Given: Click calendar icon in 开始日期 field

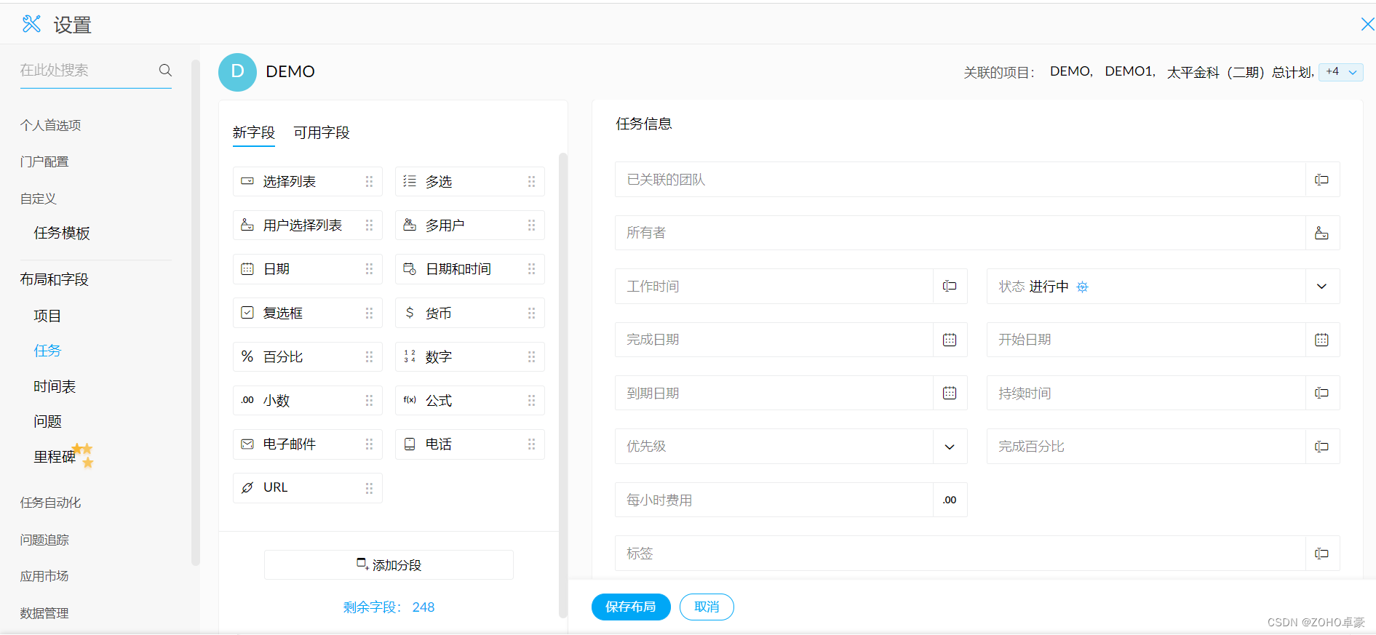Looking at the screenshot, I should [1321, 340].
